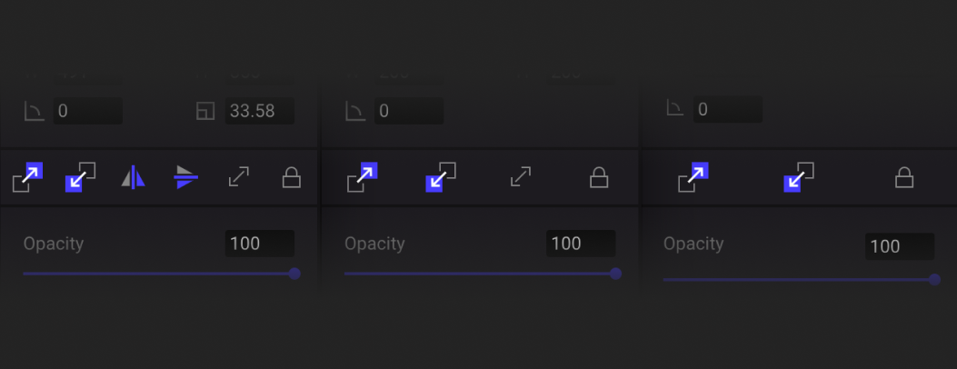This screenshot has width=957, height=369.
Task: Toggle the lock in the right panel
Action: tap(904, 177)
